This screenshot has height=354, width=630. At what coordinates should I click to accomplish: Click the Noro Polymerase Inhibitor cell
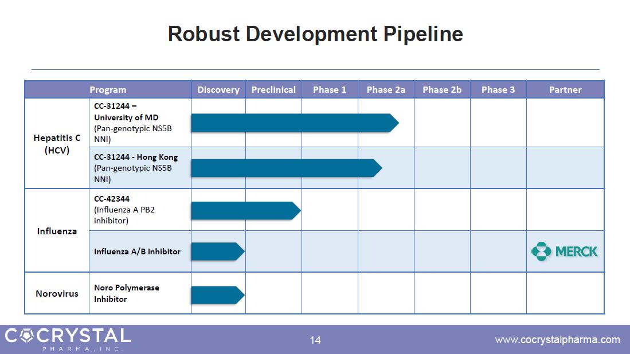pos(140,293)
